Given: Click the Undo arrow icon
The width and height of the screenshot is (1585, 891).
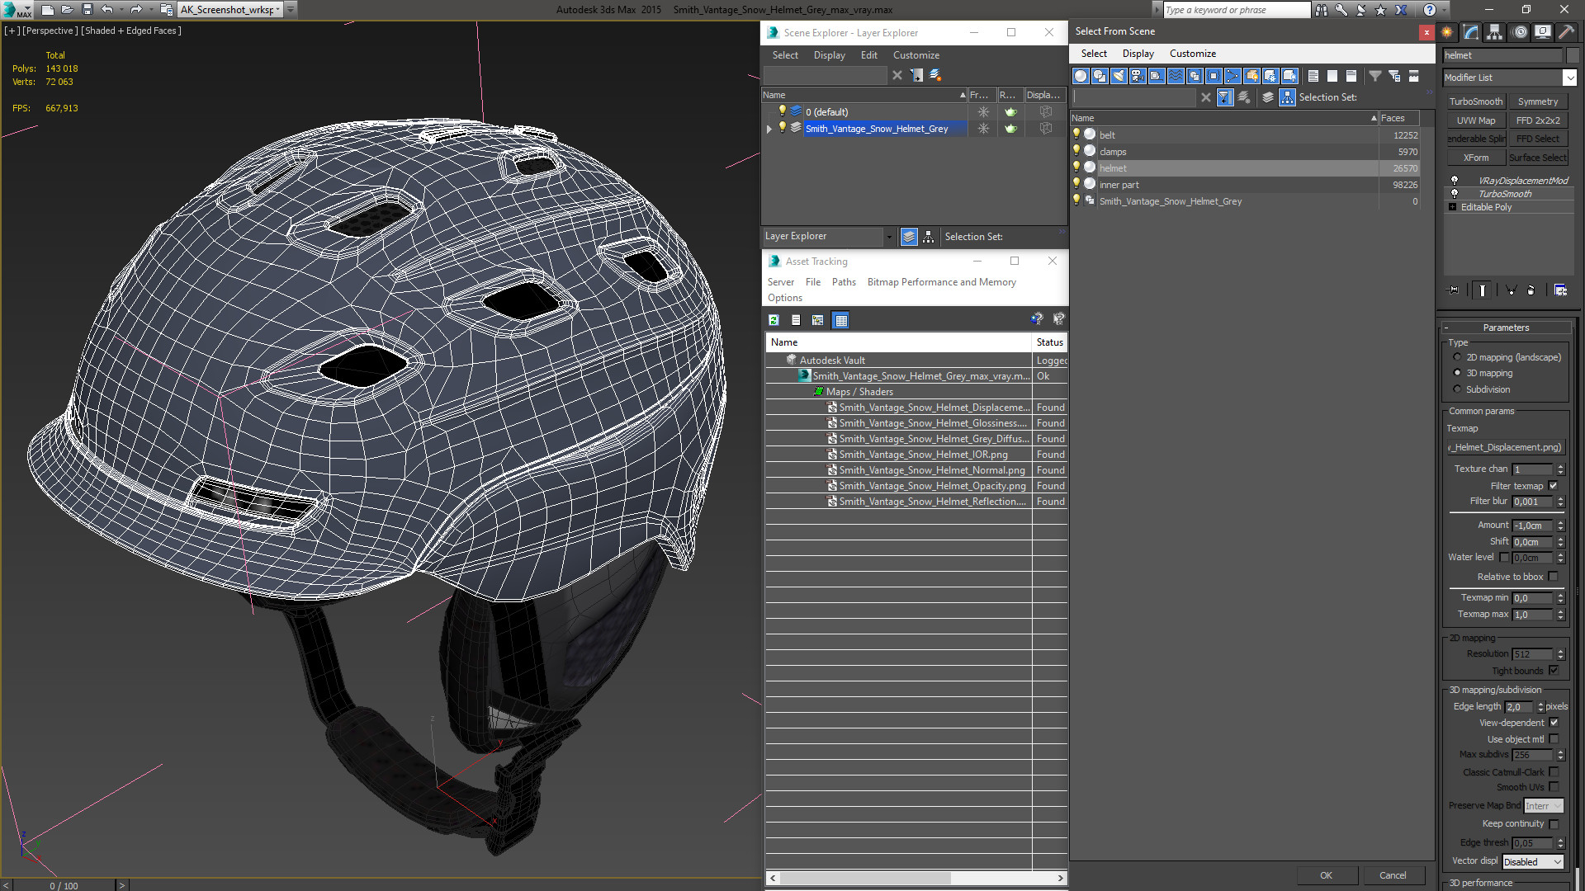Looking at the screenshot, I should tap(106, 10).
